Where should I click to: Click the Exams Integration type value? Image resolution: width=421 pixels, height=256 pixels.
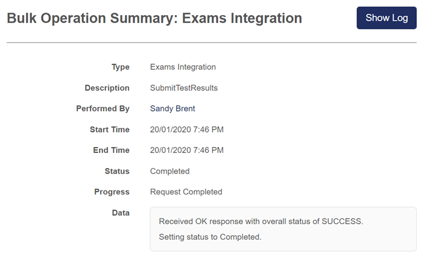point(183,67)
